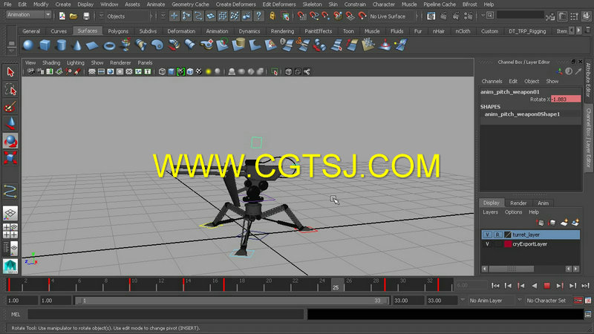Switch to the Anim layer tab
This screenshot has width=594, height=334.
point(544,203)
